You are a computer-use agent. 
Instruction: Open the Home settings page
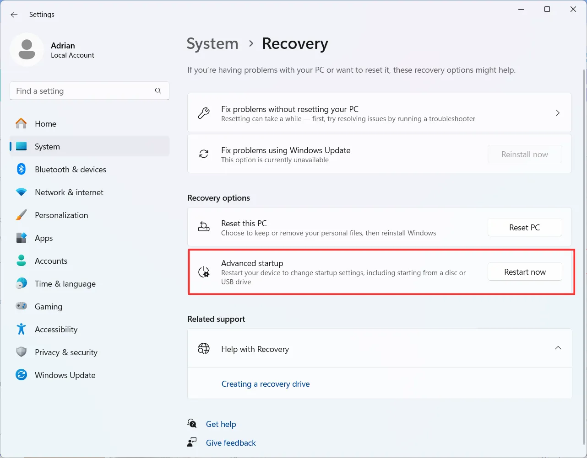(90, 123)
